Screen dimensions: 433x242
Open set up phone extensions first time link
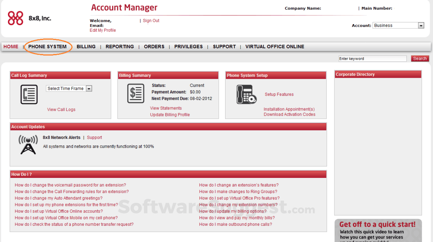[x=66, y=205]
